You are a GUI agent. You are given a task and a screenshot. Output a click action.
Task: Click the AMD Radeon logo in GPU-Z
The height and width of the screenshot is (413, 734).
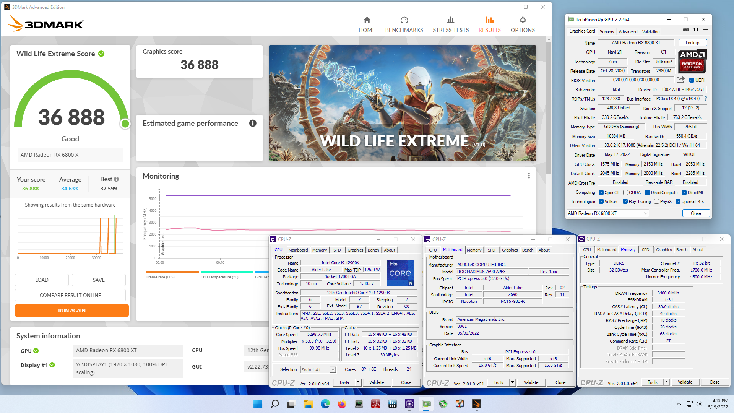coord(692,61)
